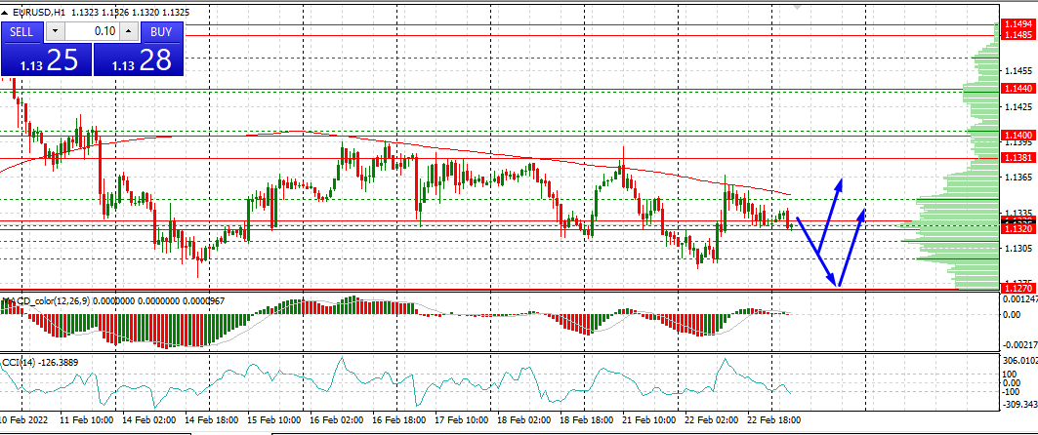The height and width of the screenshot is (435, 1038).
Task: Click the 21 Feb 10:00 time label
Action: [650, 419]
